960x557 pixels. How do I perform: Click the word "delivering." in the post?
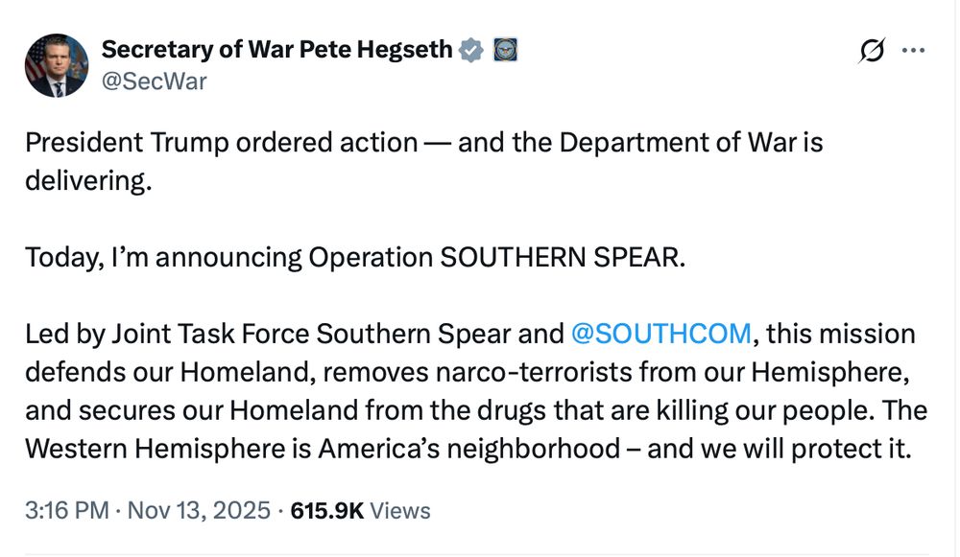click(x=88, y=181)
